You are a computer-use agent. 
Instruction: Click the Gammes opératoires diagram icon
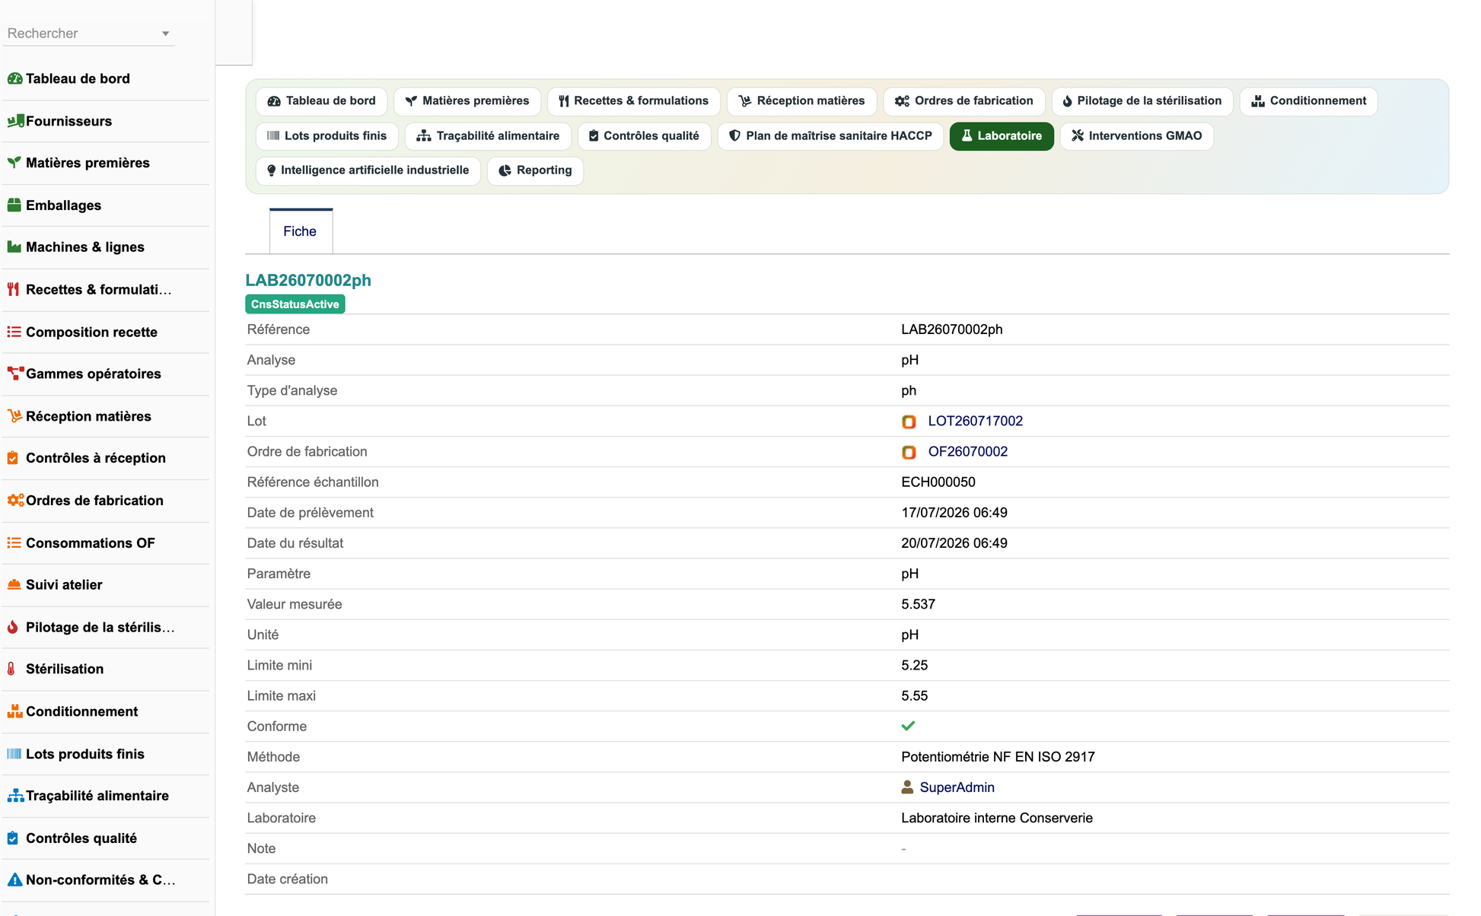[x=15, y=374]
